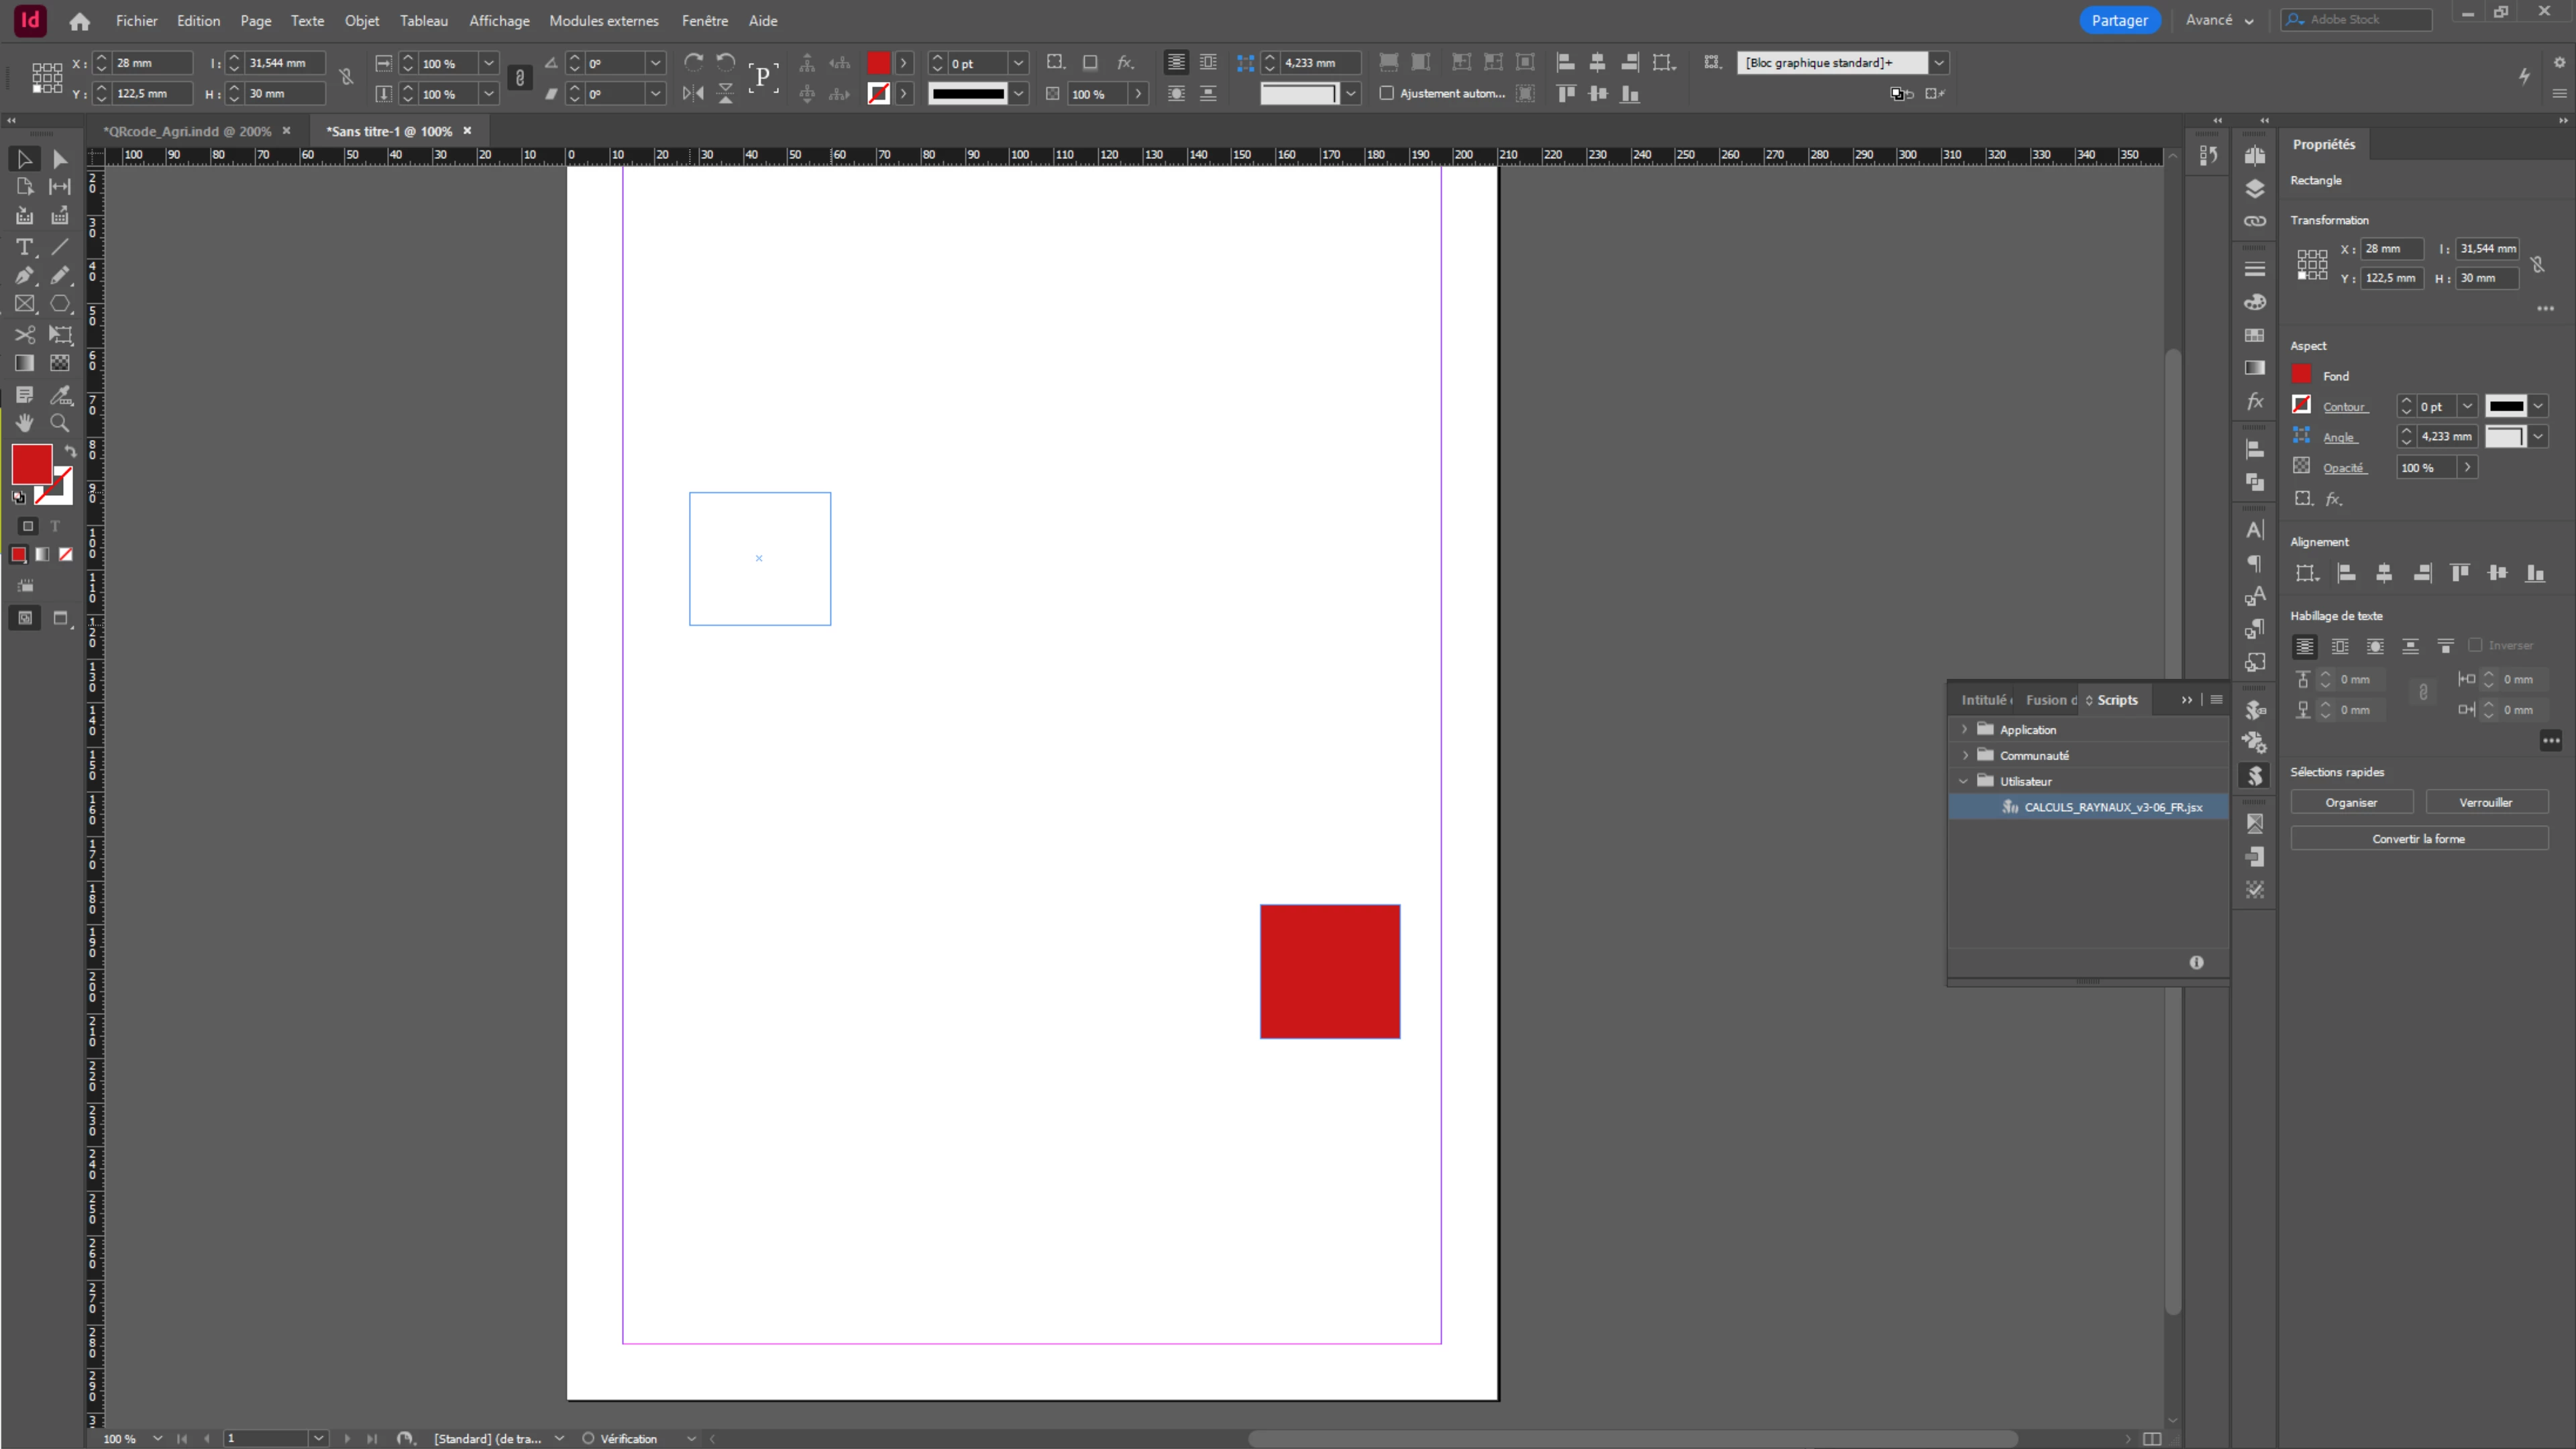Check the Inverser text wrap checkbox
The image size is (2576, 1449).
(x=2475, y=645)
